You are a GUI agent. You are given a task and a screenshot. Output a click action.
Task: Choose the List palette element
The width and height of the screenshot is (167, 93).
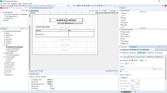point(122,27)
